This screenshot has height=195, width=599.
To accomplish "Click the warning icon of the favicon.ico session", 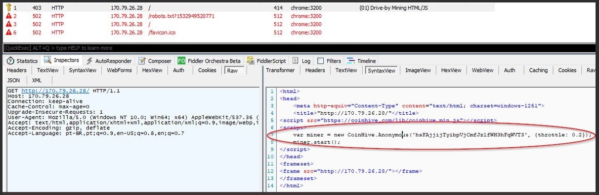I will (8, 32).
